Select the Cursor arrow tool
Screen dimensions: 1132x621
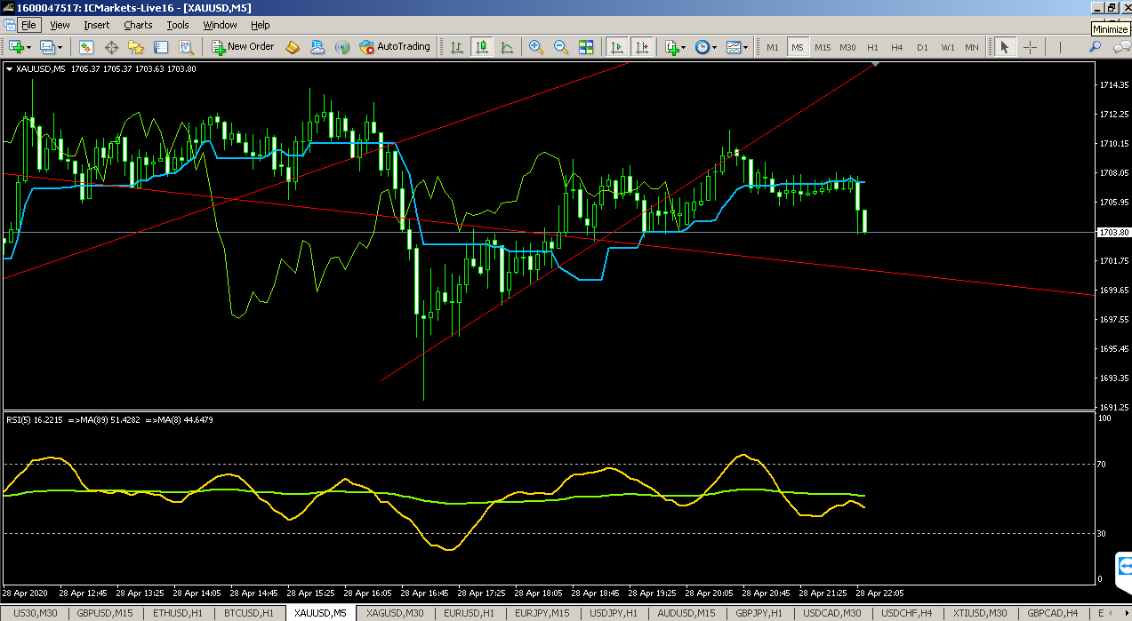tap(1005, 47)
